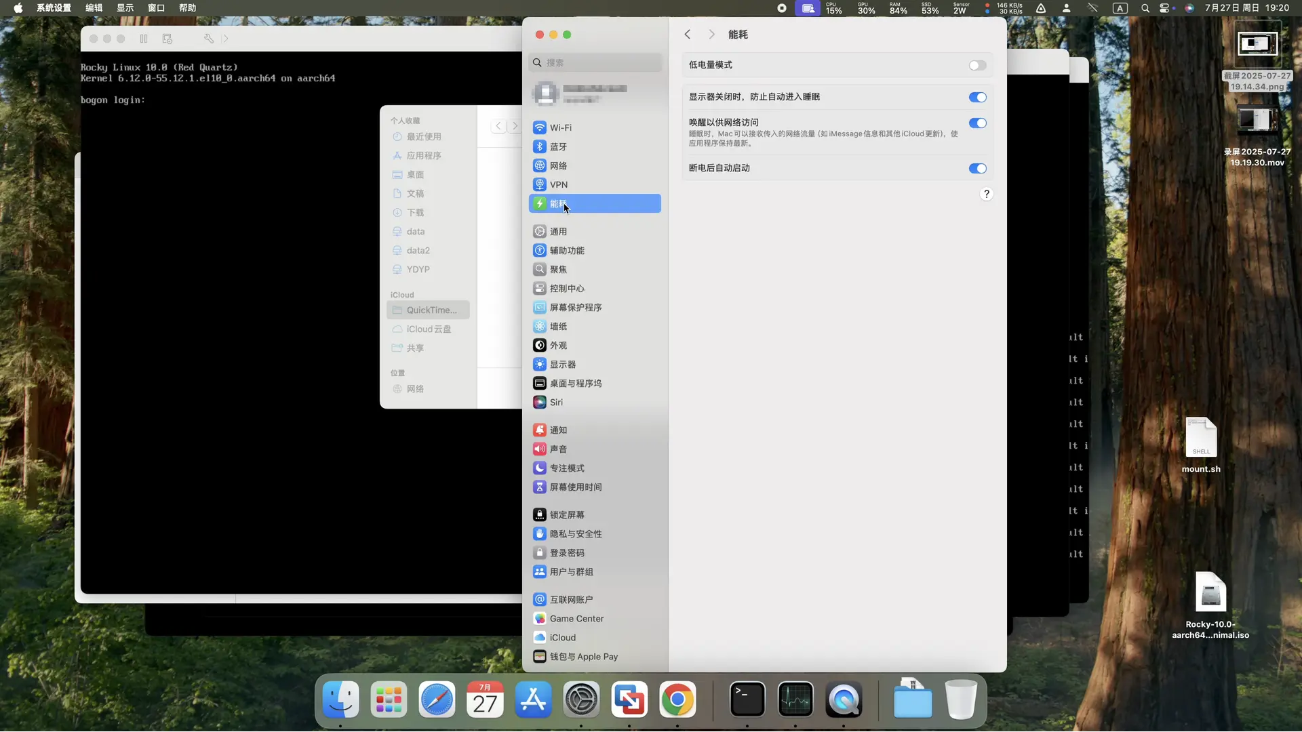The image size is (1302, 732).
Task: Open Wi-Fi settings in sidebar
Action: tap(595, 127)
